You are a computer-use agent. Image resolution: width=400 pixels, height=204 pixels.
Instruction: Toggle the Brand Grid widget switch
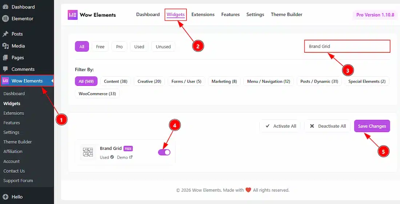pos(164,152)
